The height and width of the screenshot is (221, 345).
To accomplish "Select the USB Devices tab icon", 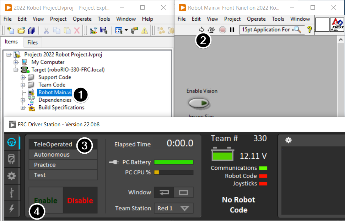I will [x=12, y=193].
